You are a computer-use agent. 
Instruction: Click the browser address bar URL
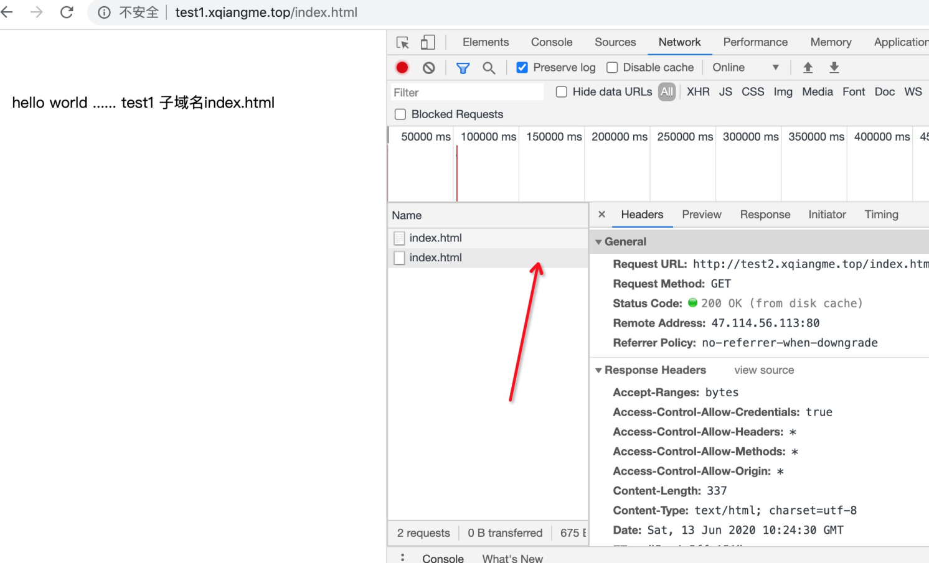coord(266,12)
